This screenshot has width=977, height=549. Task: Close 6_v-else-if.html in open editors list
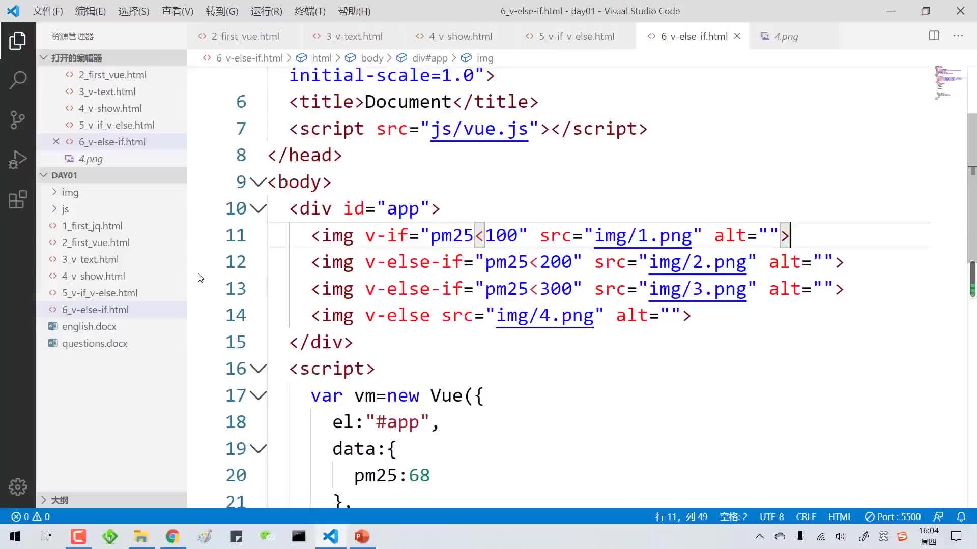(56, 142)
